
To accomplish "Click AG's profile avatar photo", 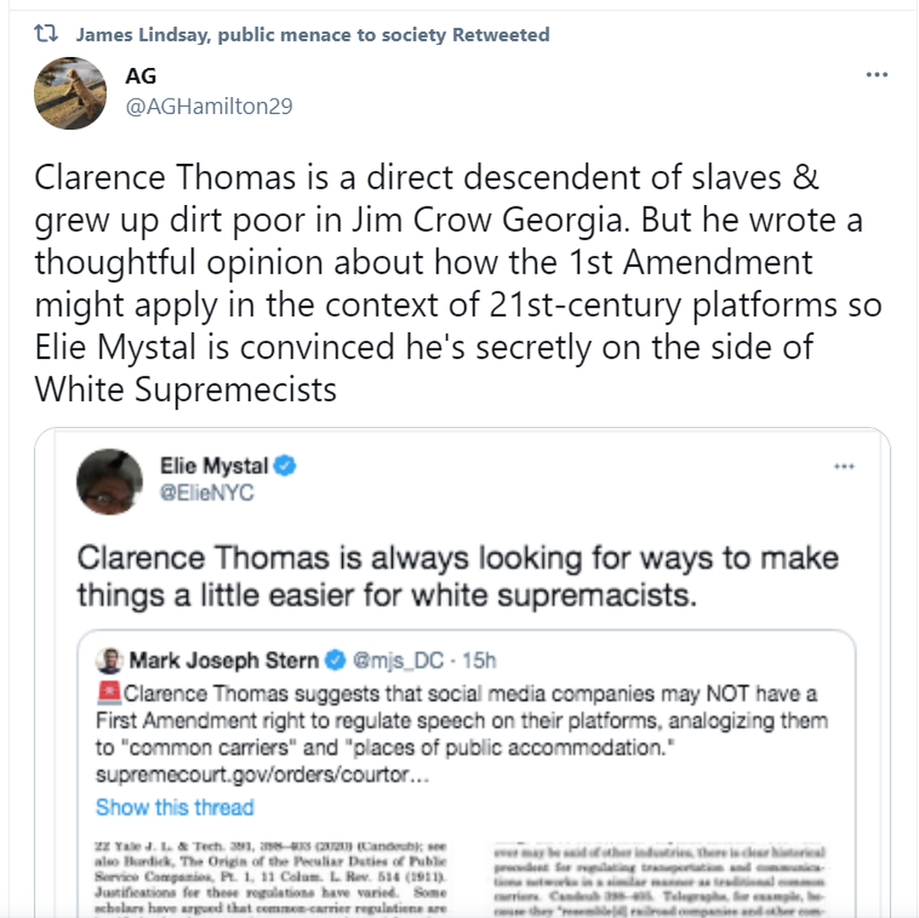I will coord(71,93).
